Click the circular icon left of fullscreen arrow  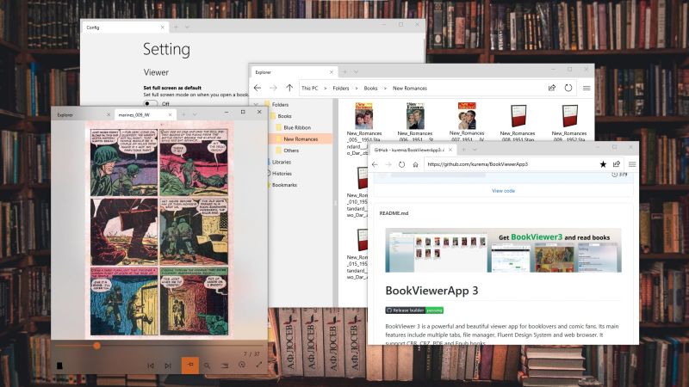click(242, 365)
